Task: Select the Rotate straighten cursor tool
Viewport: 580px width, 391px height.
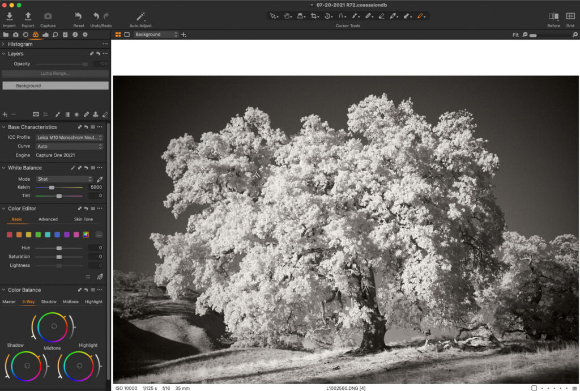Action: point(328,16)
